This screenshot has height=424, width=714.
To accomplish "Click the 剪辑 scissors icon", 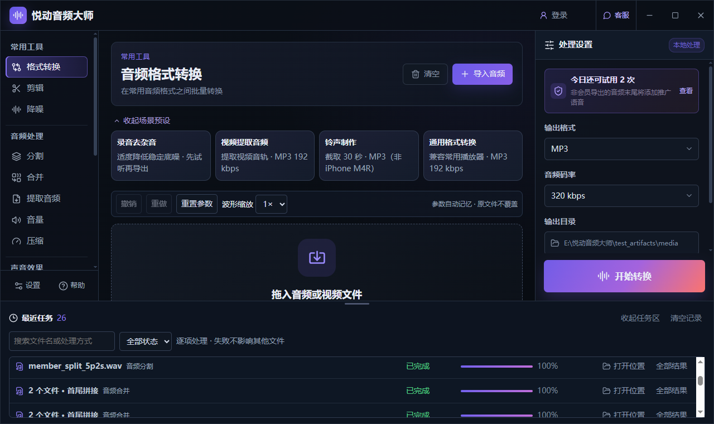I will click(x=17, y=88).
